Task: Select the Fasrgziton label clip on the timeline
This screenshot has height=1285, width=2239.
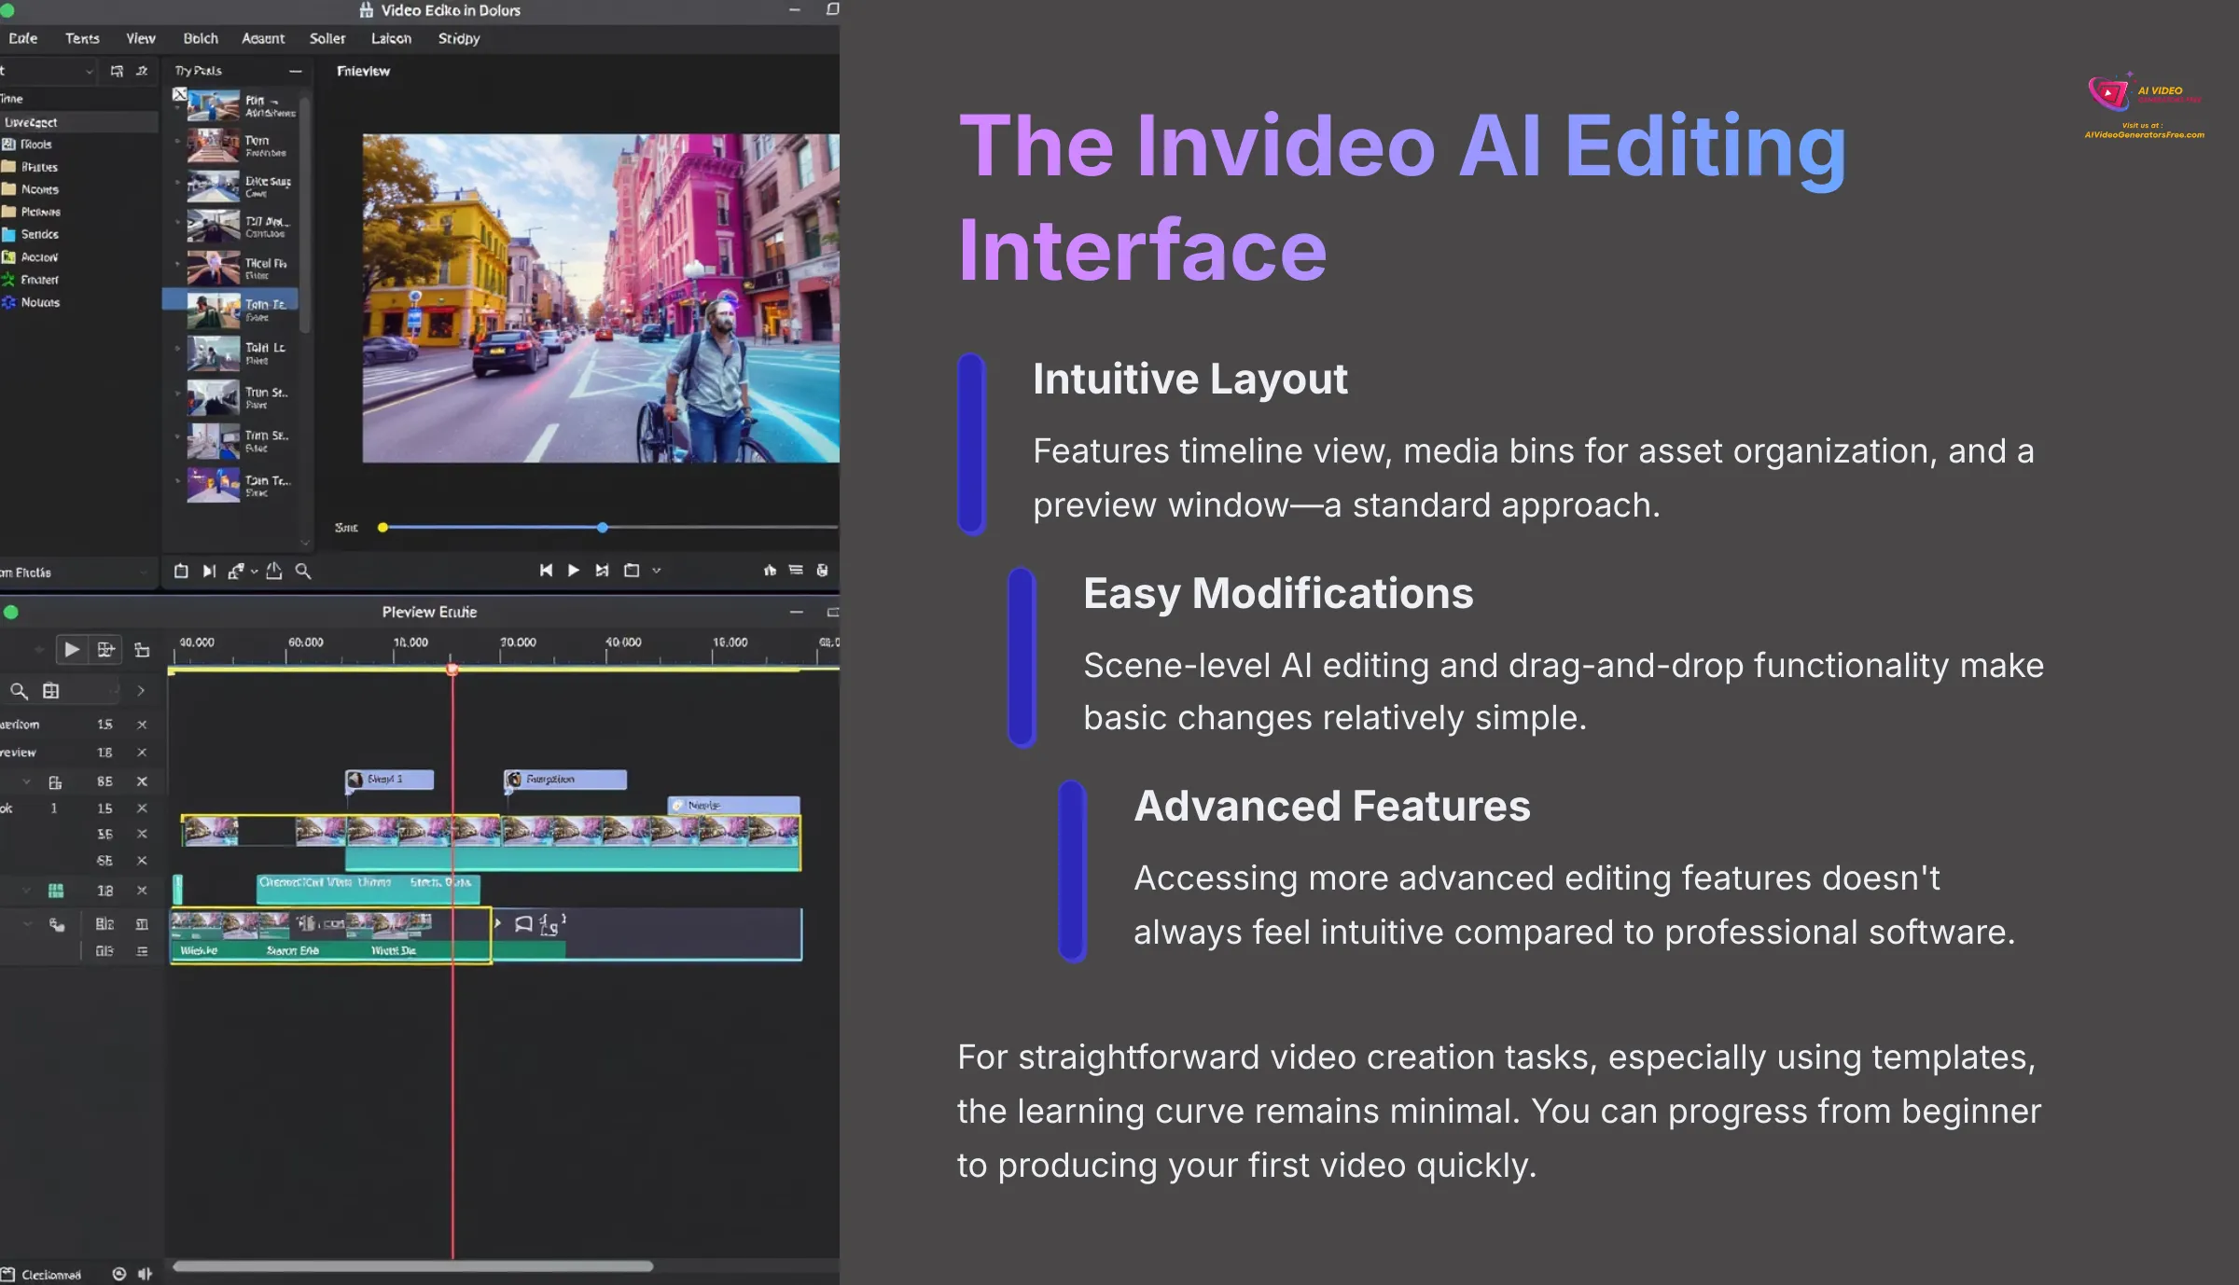Action: coord(565,780)
